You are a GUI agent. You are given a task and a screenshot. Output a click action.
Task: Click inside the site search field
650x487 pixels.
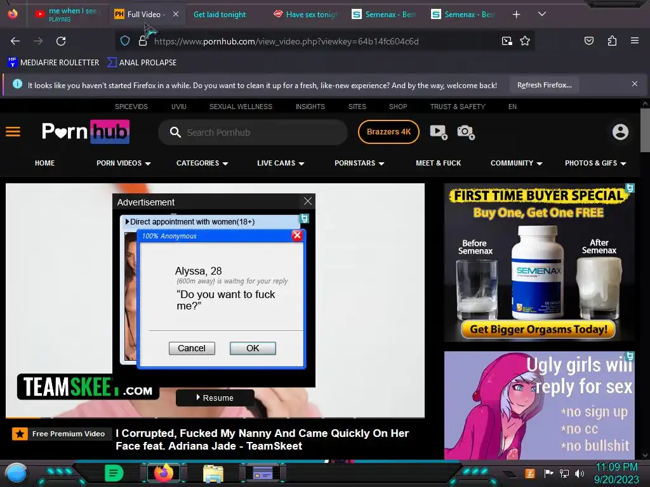click(253, 133)
